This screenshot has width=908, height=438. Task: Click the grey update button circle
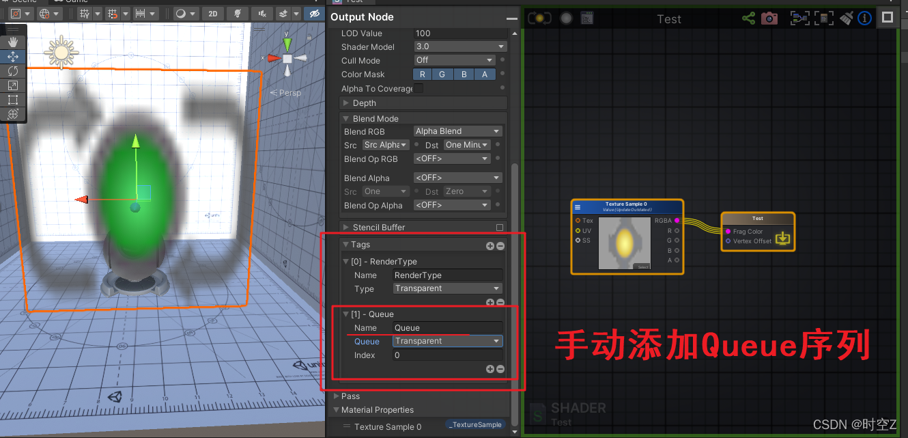click(566, 18)
